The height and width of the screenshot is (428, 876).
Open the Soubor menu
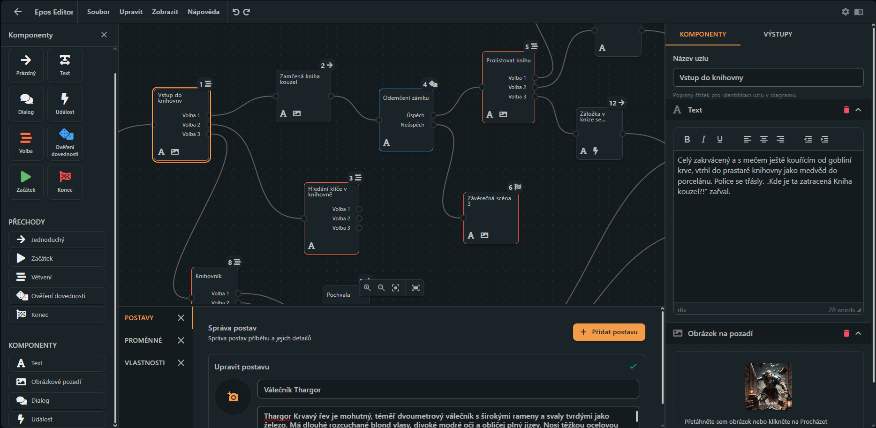(98, 12)
